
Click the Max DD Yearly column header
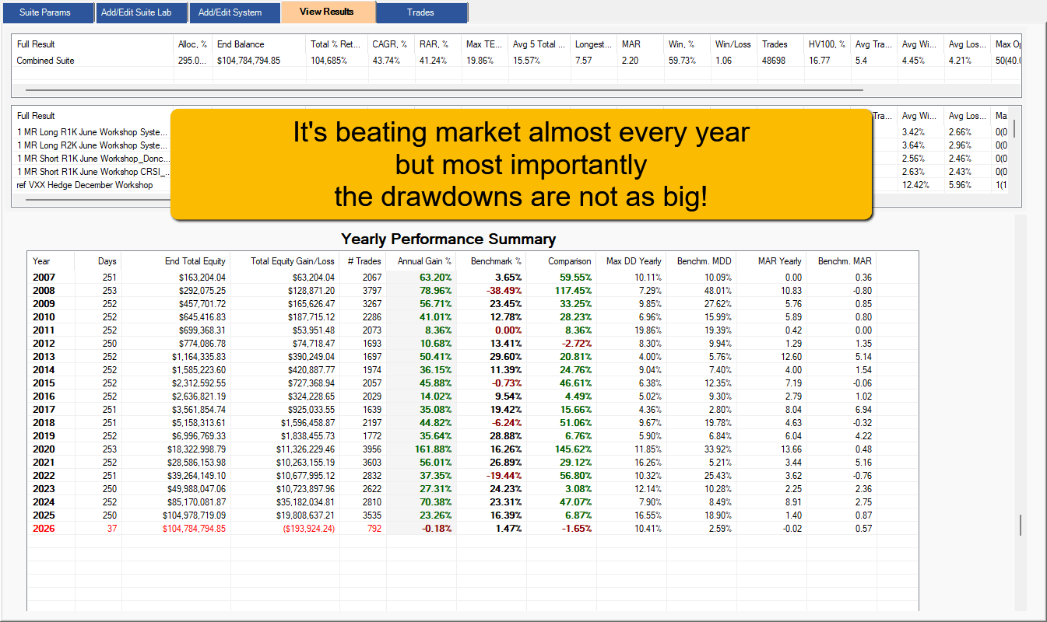coord(634,261)
